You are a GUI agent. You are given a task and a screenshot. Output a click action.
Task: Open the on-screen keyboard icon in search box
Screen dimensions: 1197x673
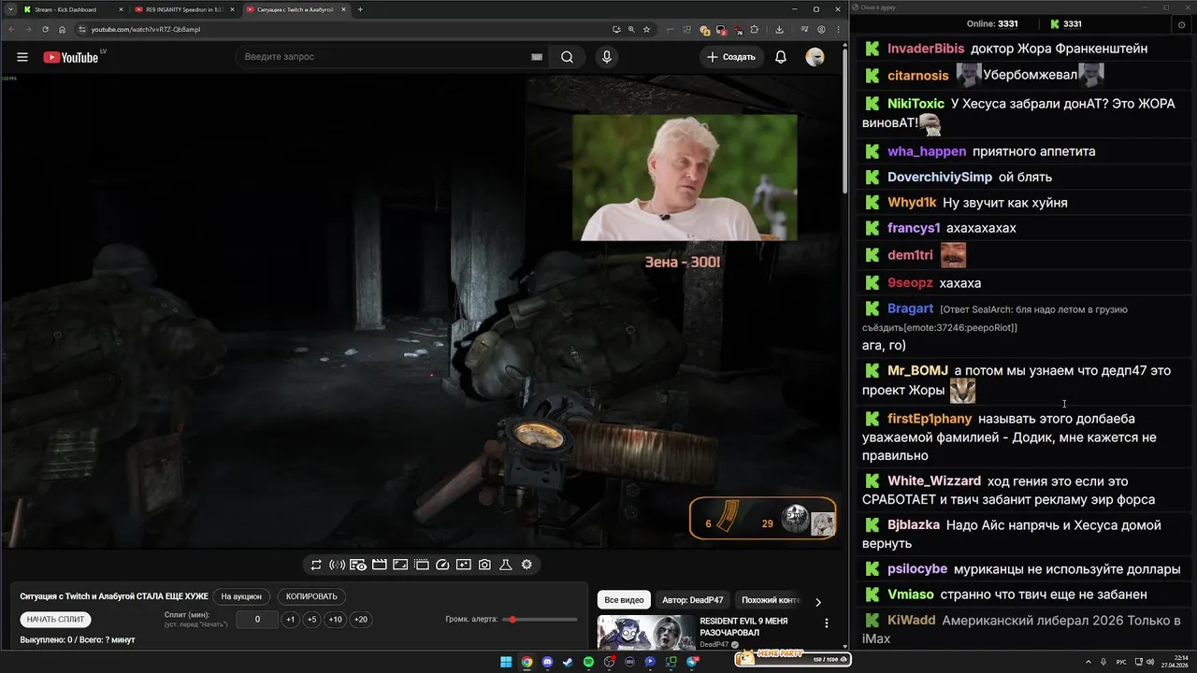[537, 57]
